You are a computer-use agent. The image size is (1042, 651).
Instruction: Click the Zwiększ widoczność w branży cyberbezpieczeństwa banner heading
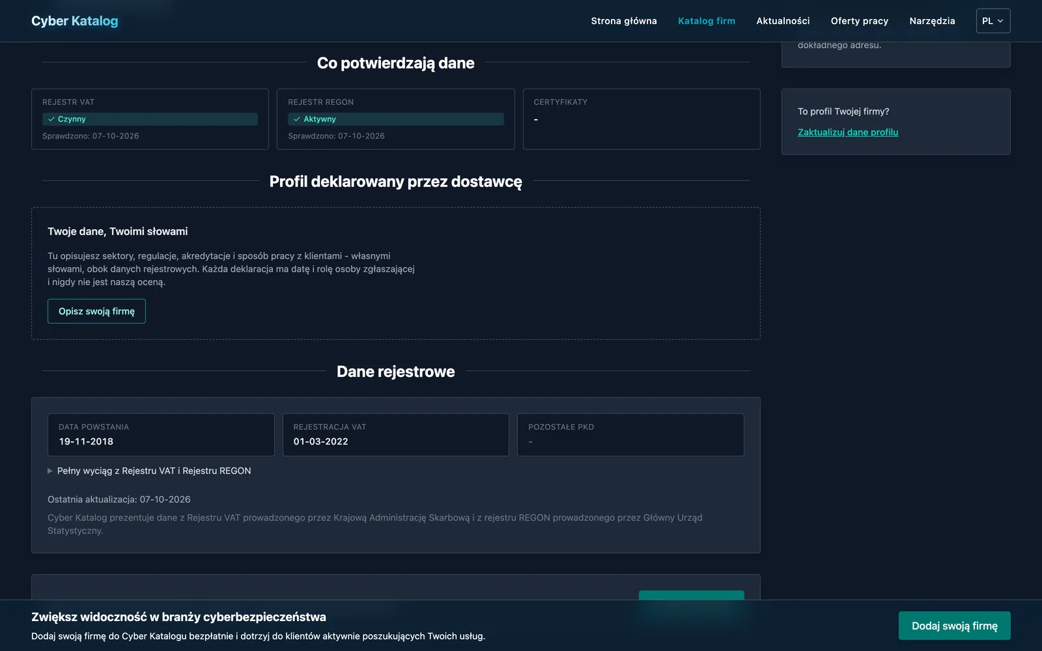[179, 617]
